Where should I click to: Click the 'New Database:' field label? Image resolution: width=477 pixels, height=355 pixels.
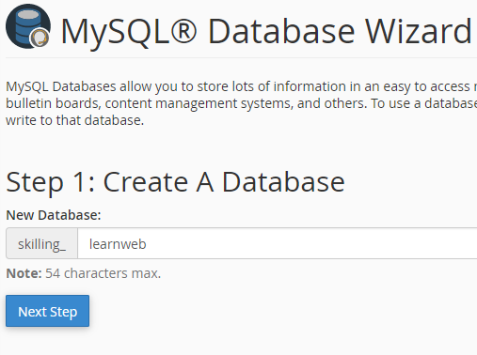[x=54, y=215]
